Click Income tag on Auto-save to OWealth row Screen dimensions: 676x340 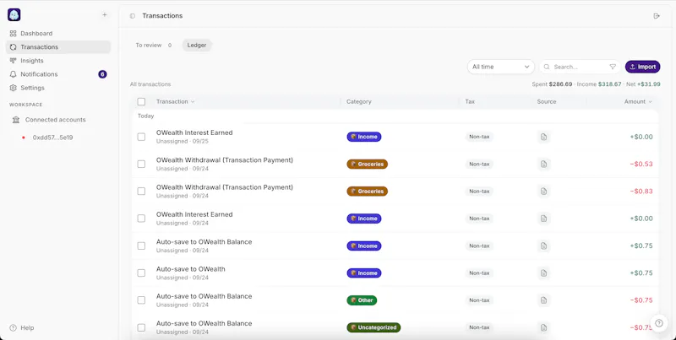364,273
